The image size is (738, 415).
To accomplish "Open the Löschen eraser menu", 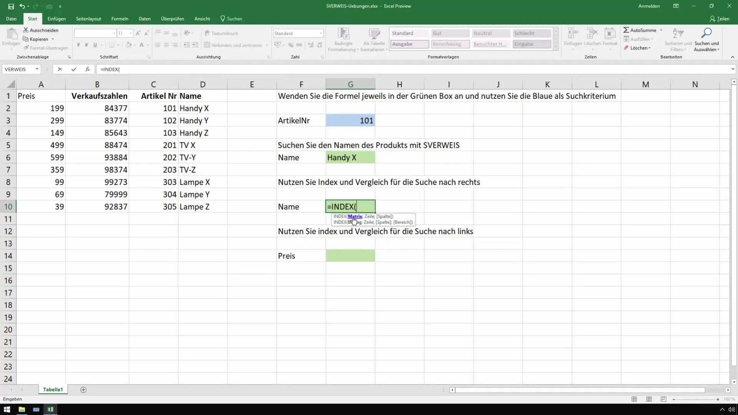I will 637,48.
